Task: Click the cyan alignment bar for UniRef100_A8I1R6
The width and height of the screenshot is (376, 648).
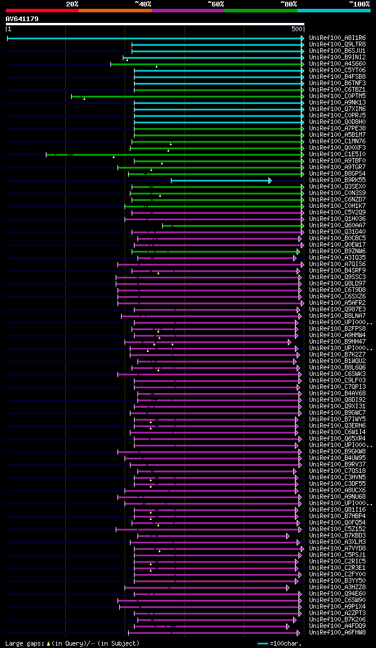Action: (155, 38)
